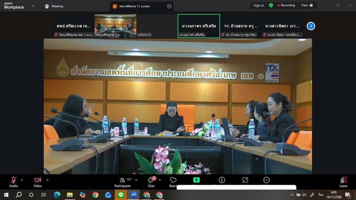The width and height of the screenshot is (356, 200).
Task: Expand the video options arrow
Action: [x=47, y=180]
